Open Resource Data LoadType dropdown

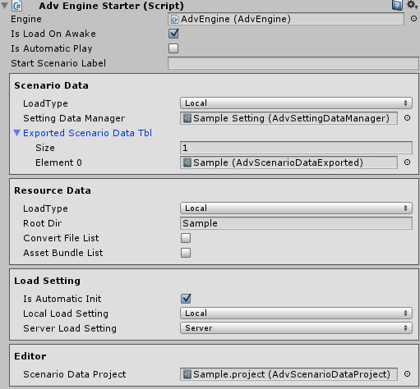[296, 208]
